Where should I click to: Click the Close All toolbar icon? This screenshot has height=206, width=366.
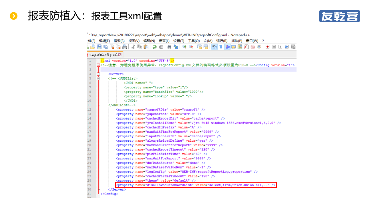[118, 47]
